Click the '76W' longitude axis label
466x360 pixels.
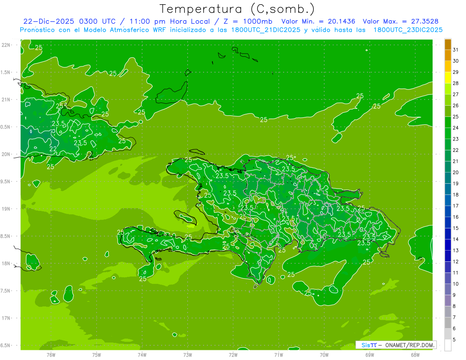tap(51, 355)
